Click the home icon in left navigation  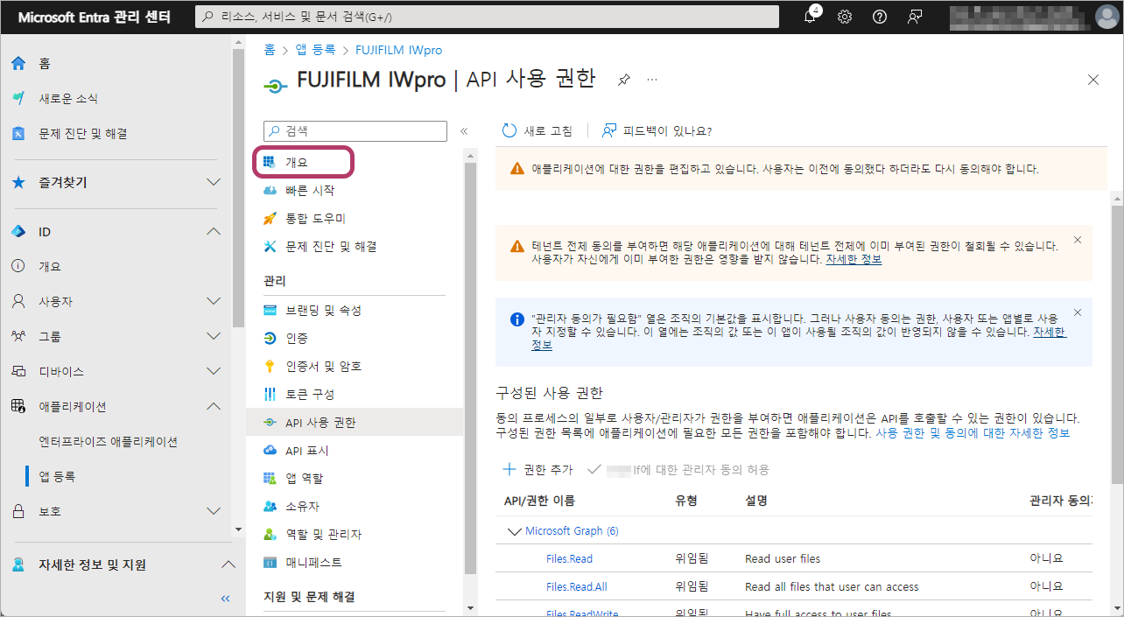(18, 64)
